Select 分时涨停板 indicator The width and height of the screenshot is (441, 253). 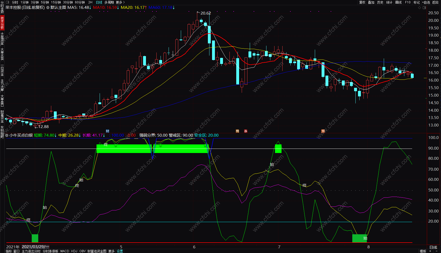(x=50, y=251)
